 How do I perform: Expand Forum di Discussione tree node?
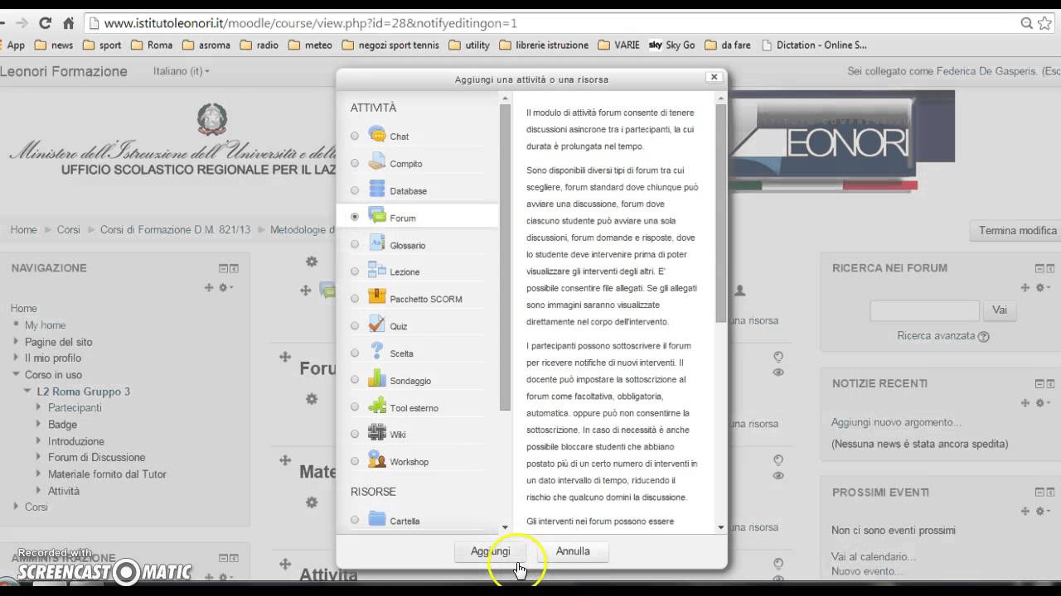click(x=39, y=457)
